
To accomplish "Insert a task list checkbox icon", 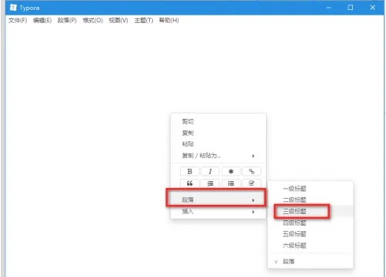I will pyautogui.click(x=251, y=183).
